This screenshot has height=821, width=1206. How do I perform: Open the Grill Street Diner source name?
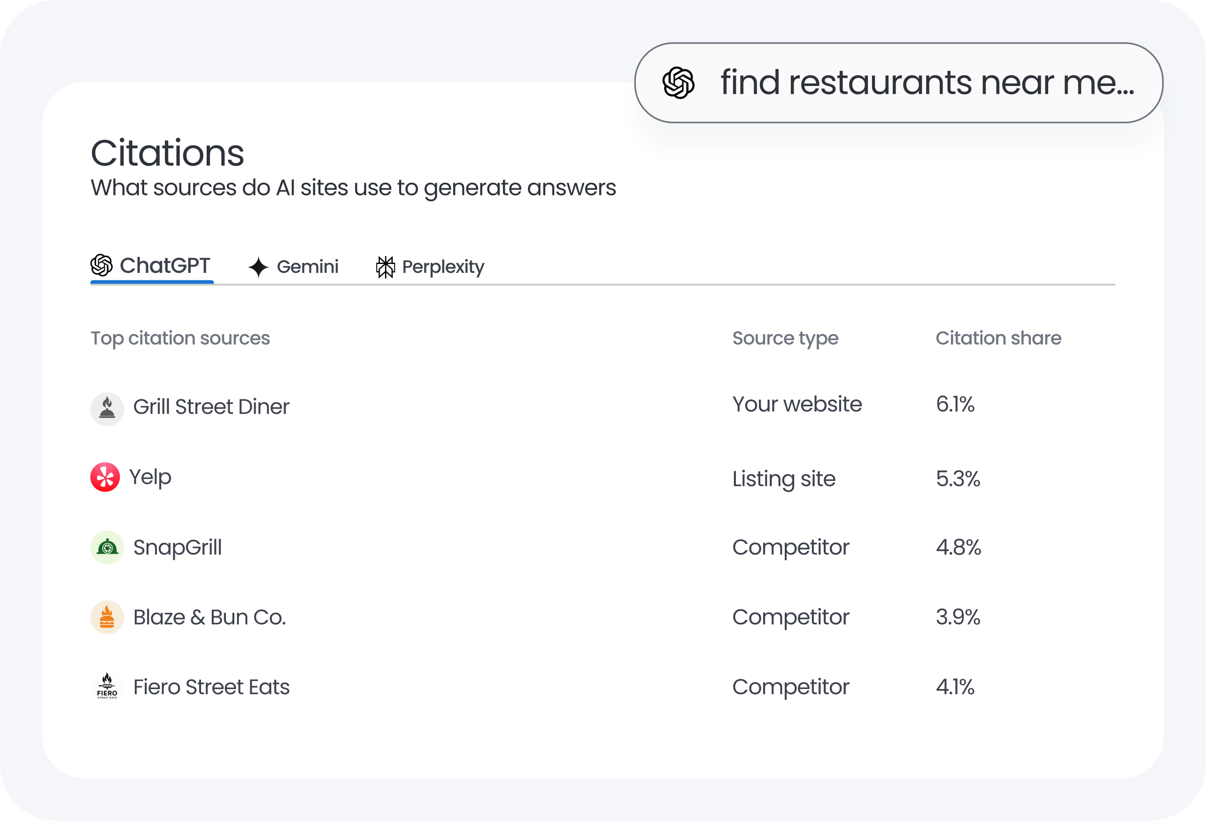click(x=211, y=407)
